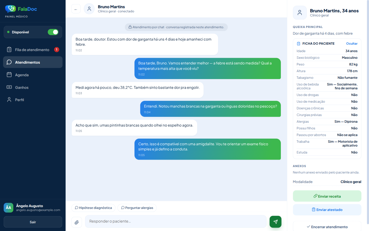Click Enviar receita button
Viewport: 369px width, 231px height.
click(327, 196)
